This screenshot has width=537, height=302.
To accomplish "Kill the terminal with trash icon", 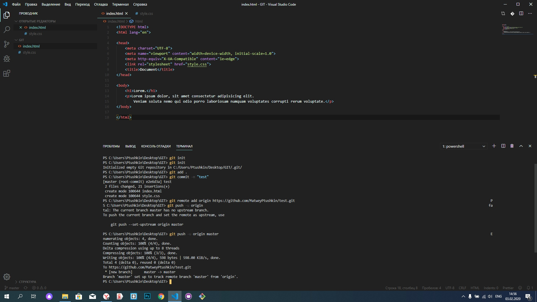I will tap(512, 146).
